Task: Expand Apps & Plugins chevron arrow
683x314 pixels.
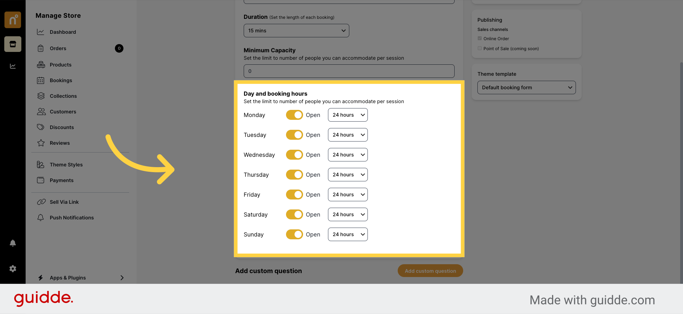Action: tap(122, 278)
